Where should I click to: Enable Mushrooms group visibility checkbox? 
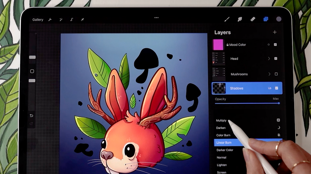(276, 74)
